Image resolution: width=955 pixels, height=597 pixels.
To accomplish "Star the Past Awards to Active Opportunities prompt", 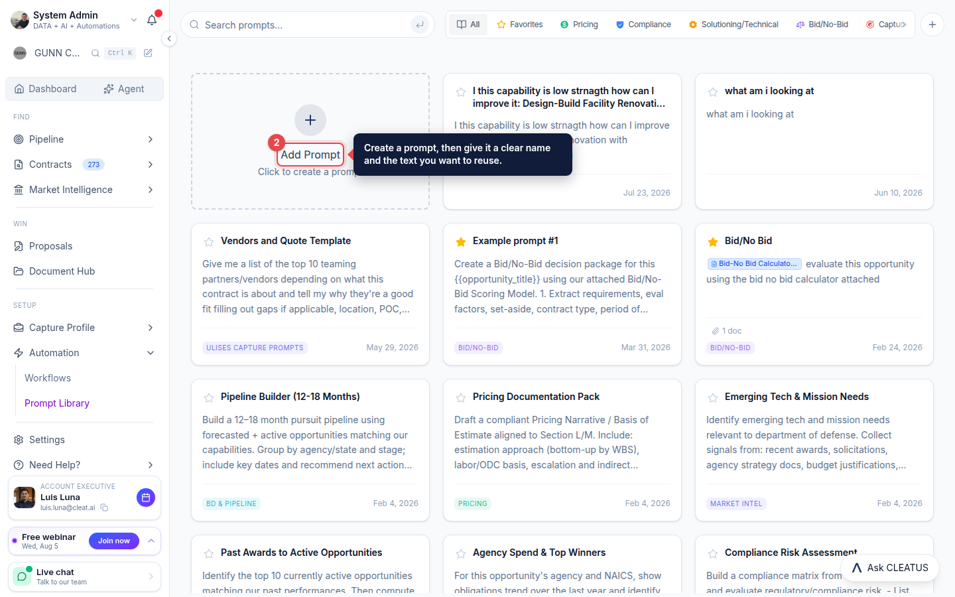I will click(209, 554).
